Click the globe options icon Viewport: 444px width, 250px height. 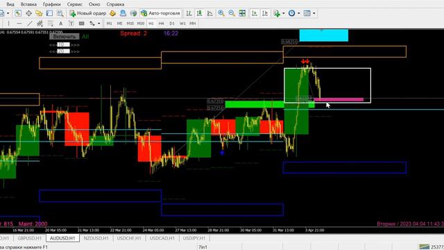point(133,13)
